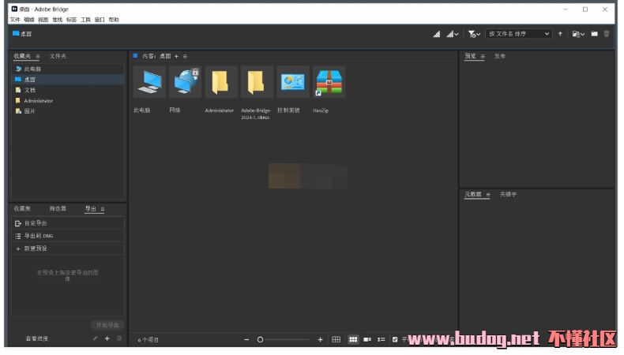Image resolution: width=624 pixels, height=355 pixels.
Task: Open recent files folder dropdown
Action: tap(578, 34)
